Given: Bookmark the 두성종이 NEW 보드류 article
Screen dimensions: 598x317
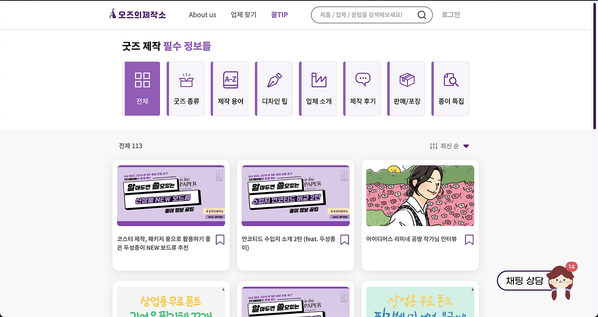Looking at the screenshot, I should click(220, 240).
